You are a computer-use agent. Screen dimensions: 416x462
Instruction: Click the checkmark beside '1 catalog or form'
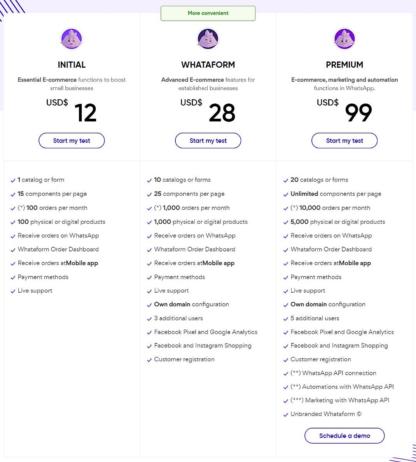tap(13, 180)
